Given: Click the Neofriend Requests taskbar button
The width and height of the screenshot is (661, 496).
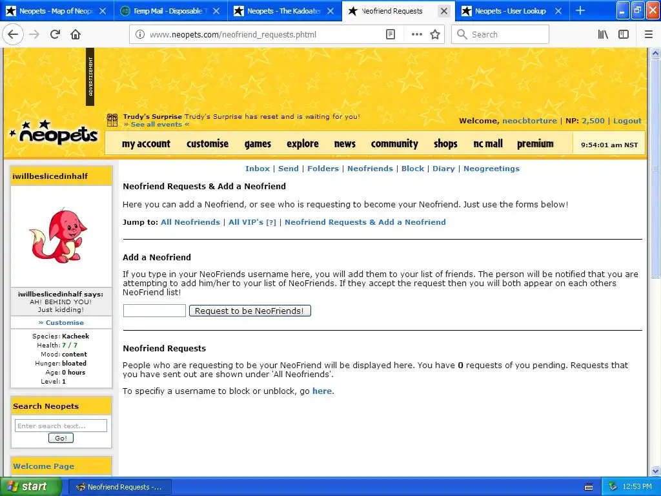Looking at the screenshot, I should (x=119, y=487).
